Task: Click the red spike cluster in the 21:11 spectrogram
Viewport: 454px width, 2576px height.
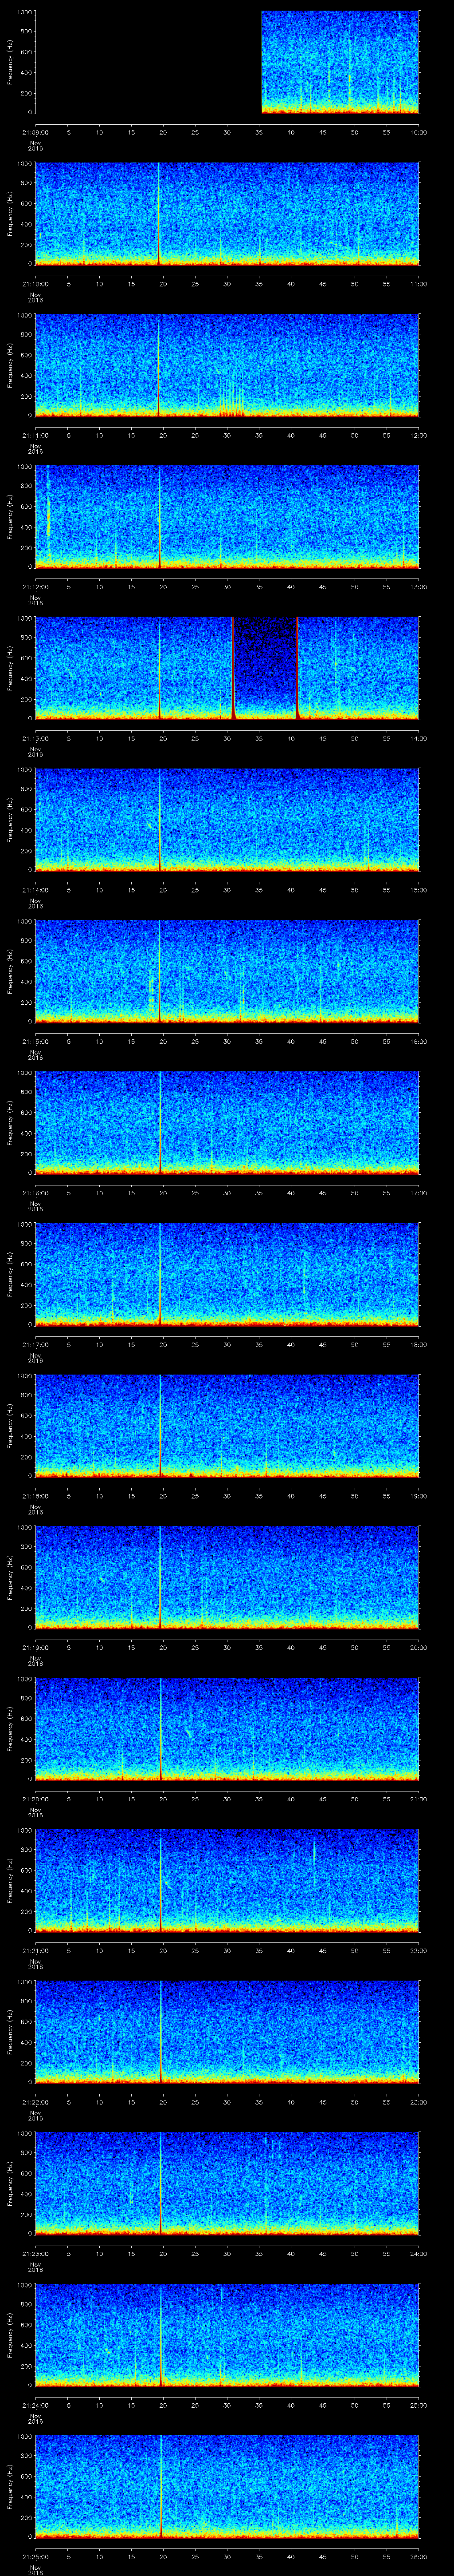Action: pyautogui.click(x=231, y=405)
